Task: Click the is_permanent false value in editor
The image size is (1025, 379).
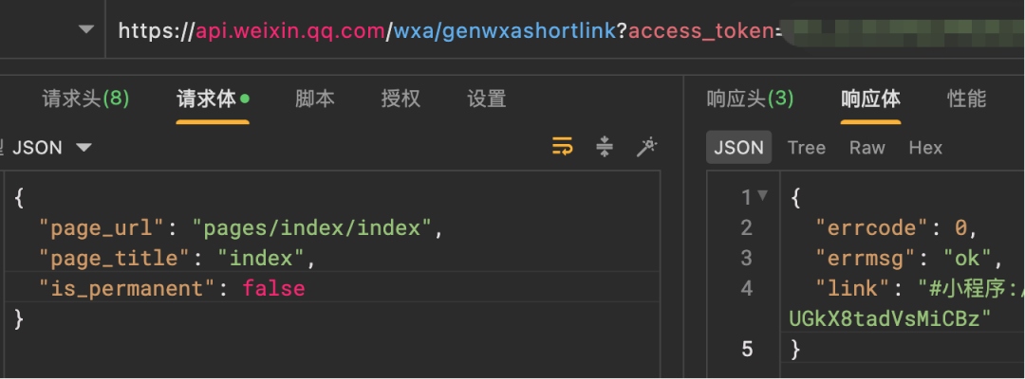Action: tap(273, 288)
